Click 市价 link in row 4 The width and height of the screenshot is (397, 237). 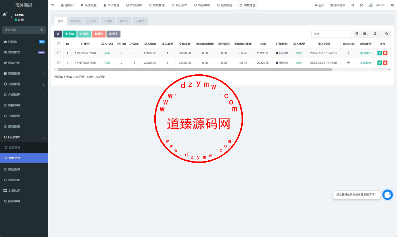coord(299,53)
